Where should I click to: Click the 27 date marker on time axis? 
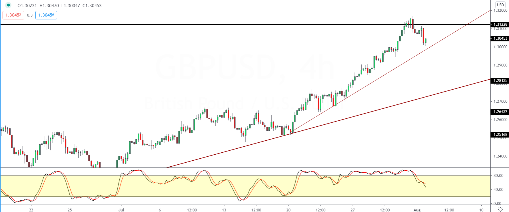(353, 210)
